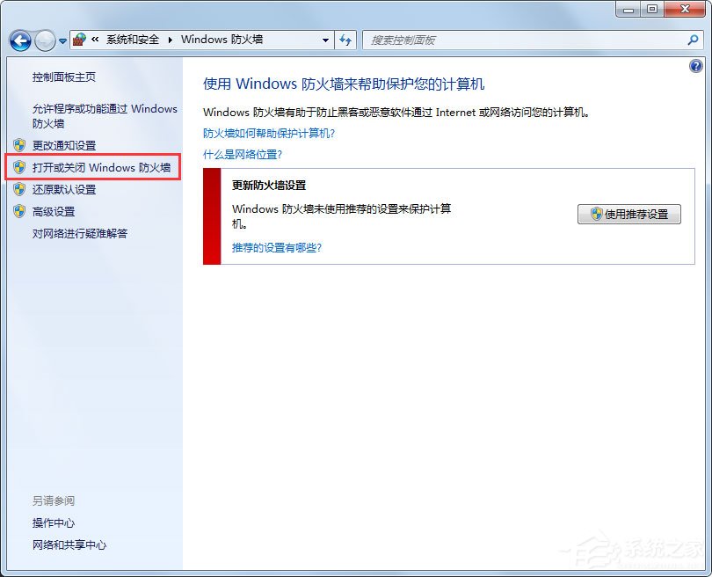
Task: Select 系统和安全 in the breadcrumb path
Action: [132, 40]
